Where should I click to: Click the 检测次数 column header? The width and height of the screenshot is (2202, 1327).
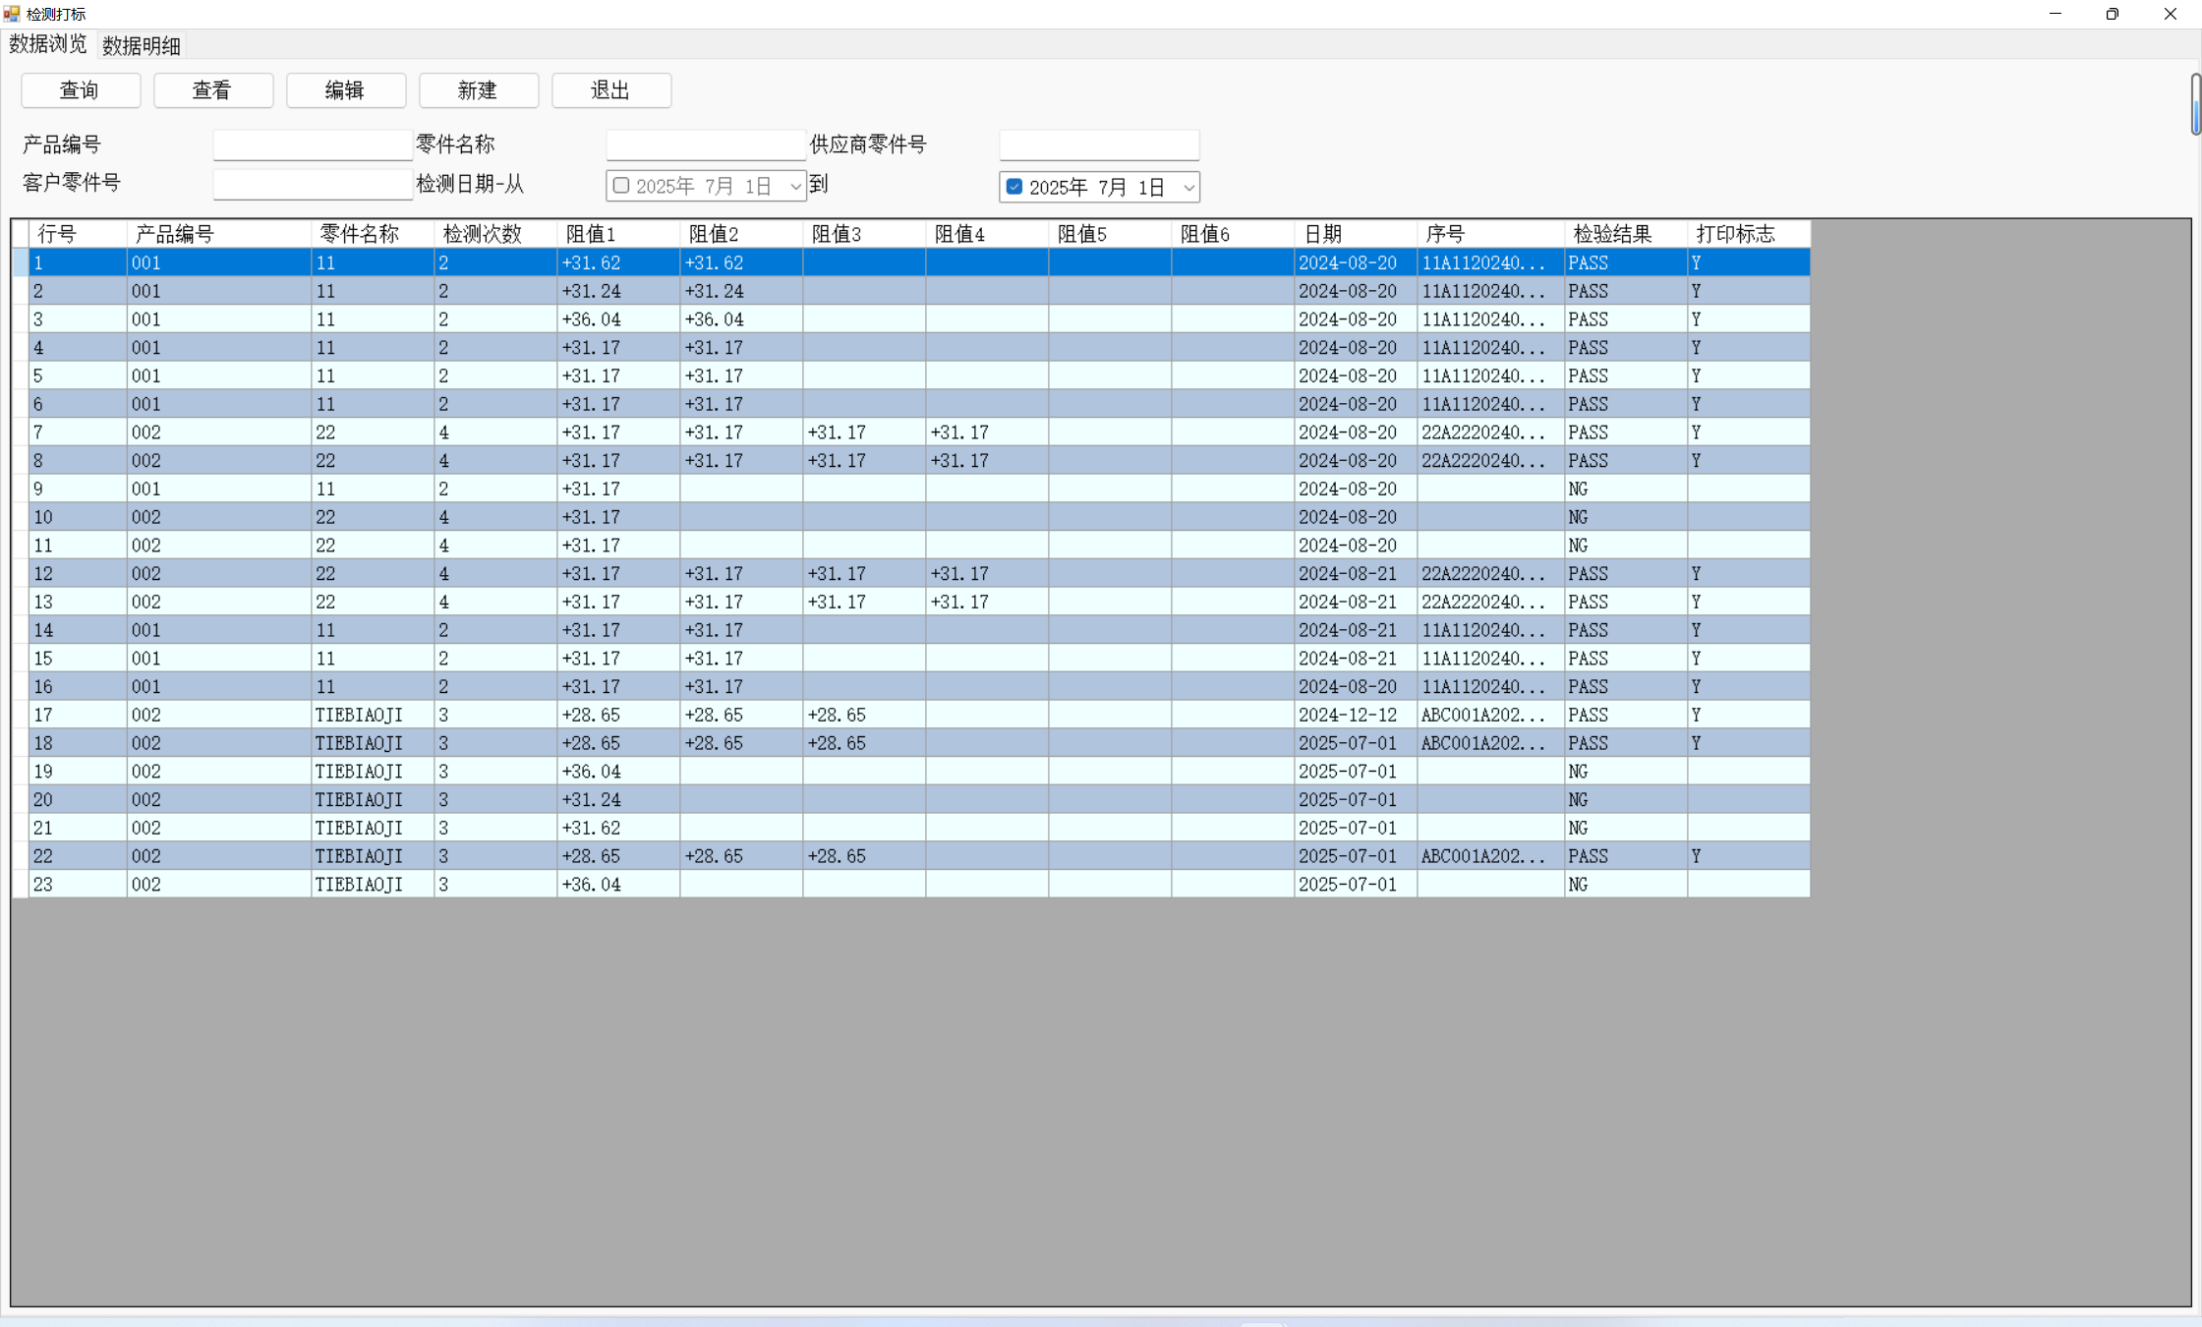pyautogui.click(x=495, y=234)
